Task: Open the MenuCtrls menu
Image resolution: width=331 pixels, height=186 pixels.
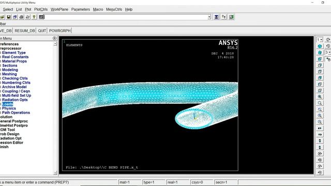Action: pyautogui.click(x=114, y=9)
